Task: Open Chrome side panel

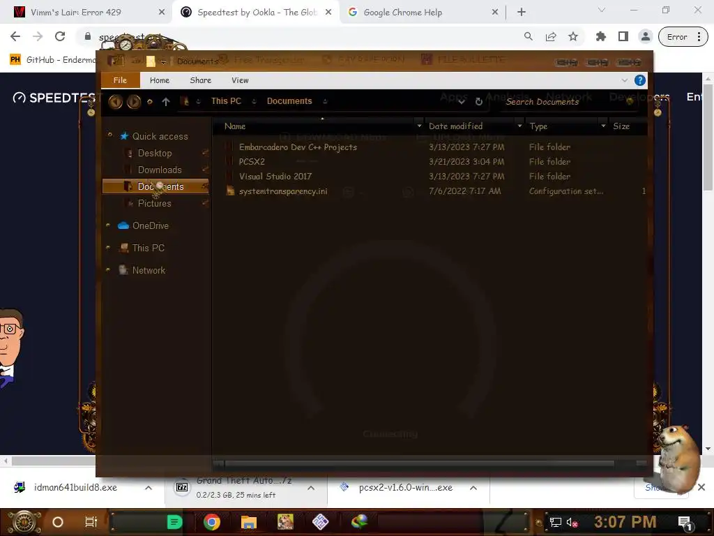Action: pyautogui.click(x=623, y=36)
